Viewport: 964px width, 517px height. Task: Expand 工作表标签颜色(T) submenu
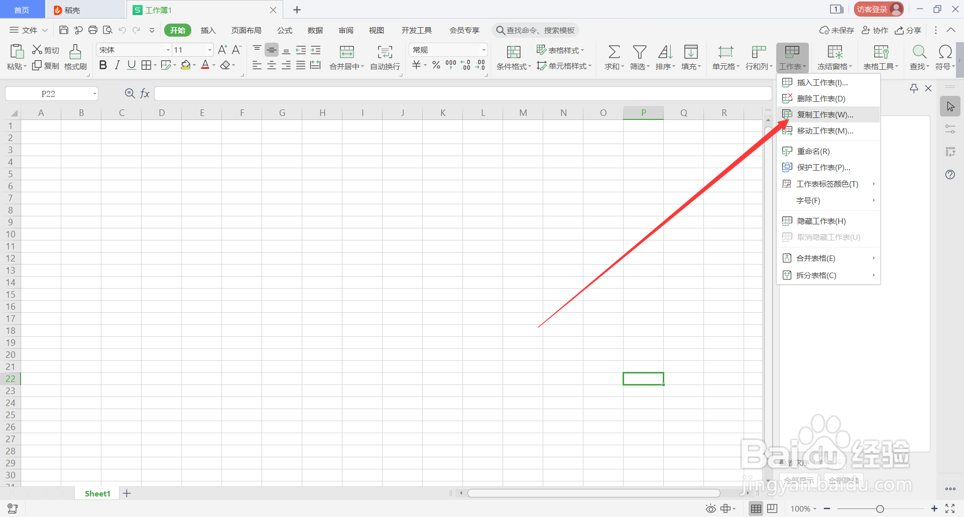pos(828,184)
